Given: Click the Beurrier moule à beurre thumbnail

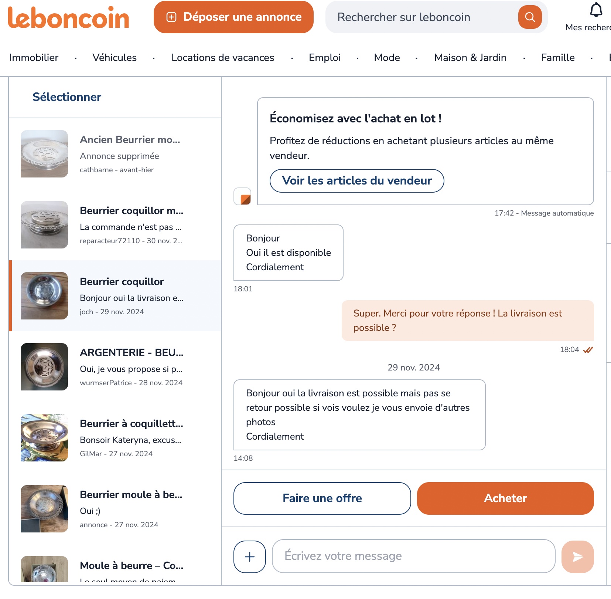Looking at the screenshot, I should (x=44, y=508).
